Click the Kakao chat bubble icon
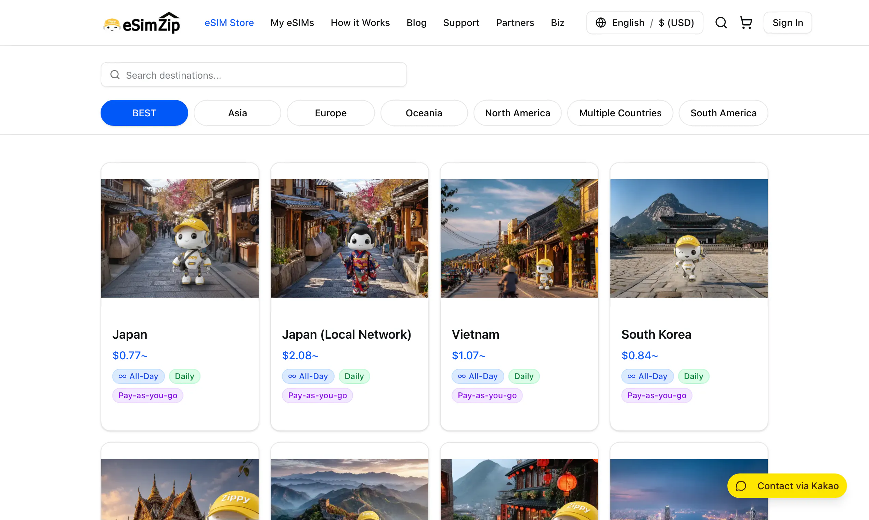The height and width of the screenshot is (520, 869). [741, 486]
